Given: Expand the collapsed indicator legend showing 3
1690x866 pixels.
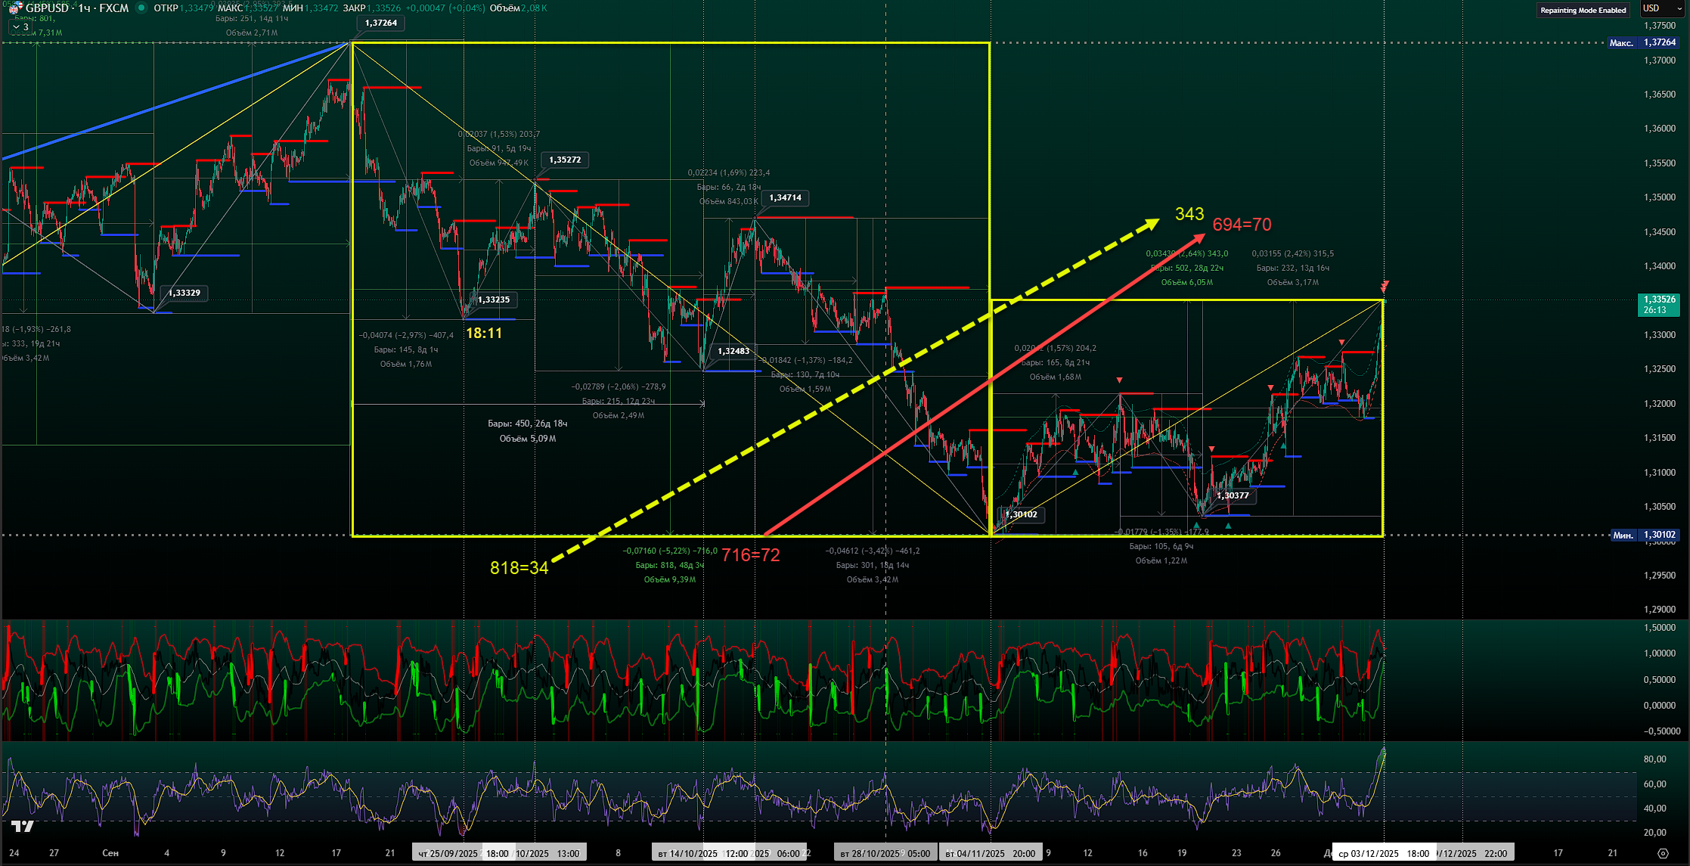Looking at the screenshot, I should [20, 27].
